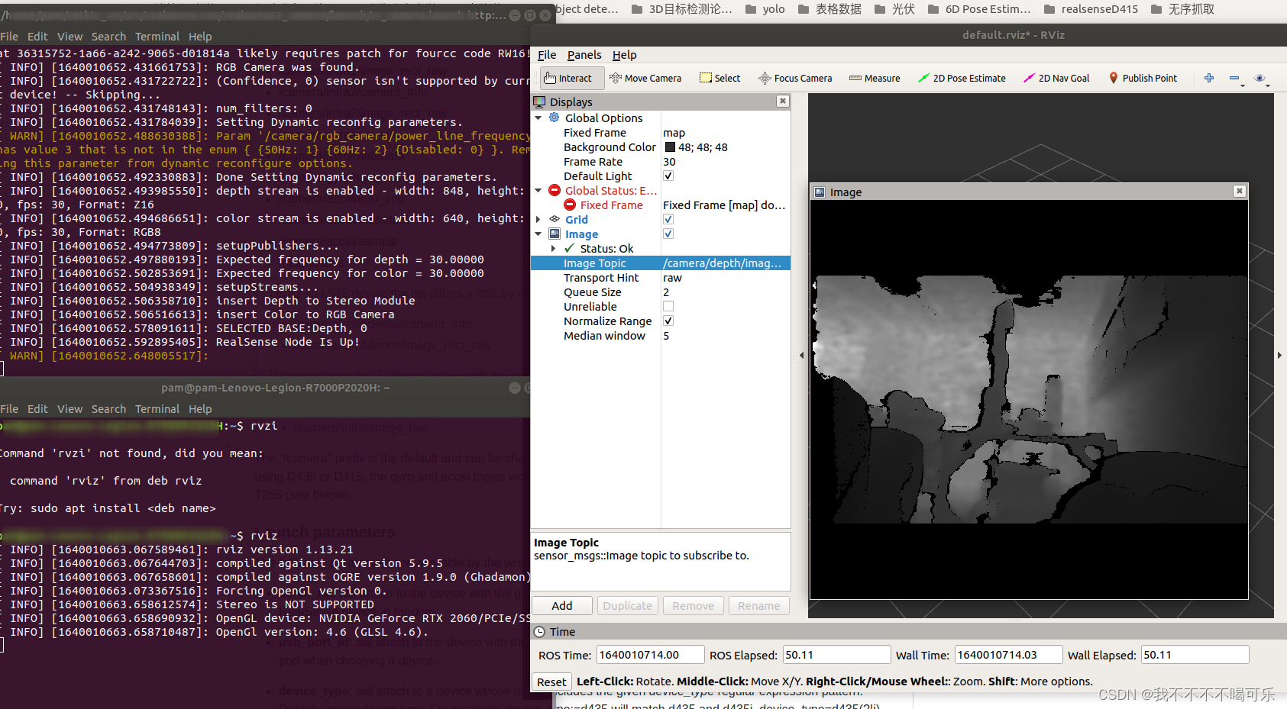Image resolution: width=1287 pixels, height=709 pixels.
Task: Toggle the Grid display checkbox
Action: (668, 219)
